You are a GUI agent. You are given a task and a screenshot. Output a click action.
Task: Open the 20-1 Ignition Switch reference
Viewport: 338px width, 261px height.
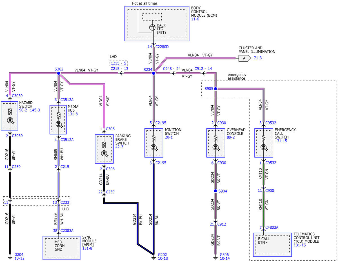tap(169, 137)
